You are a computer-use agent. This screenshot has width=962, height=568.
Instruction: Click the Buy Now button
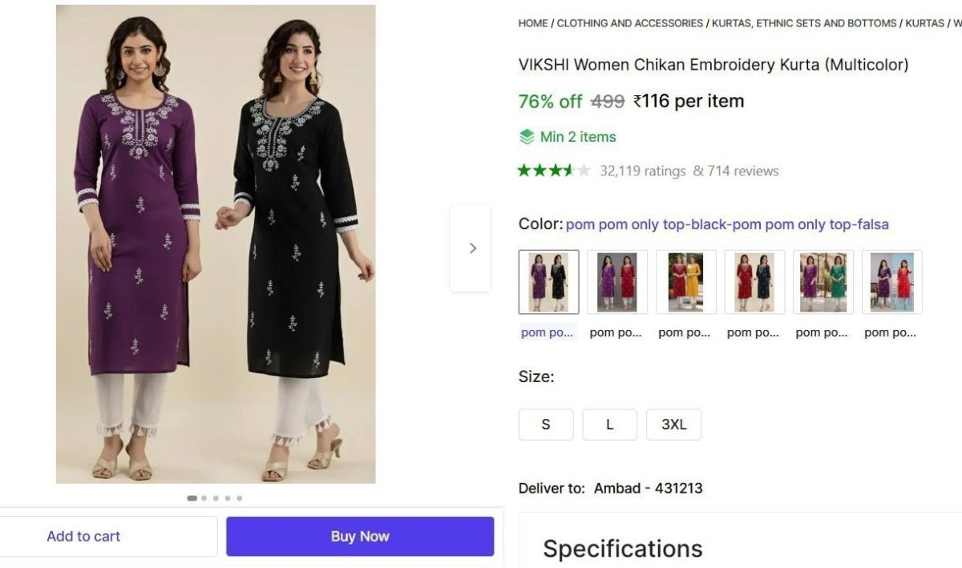[360, 536]
